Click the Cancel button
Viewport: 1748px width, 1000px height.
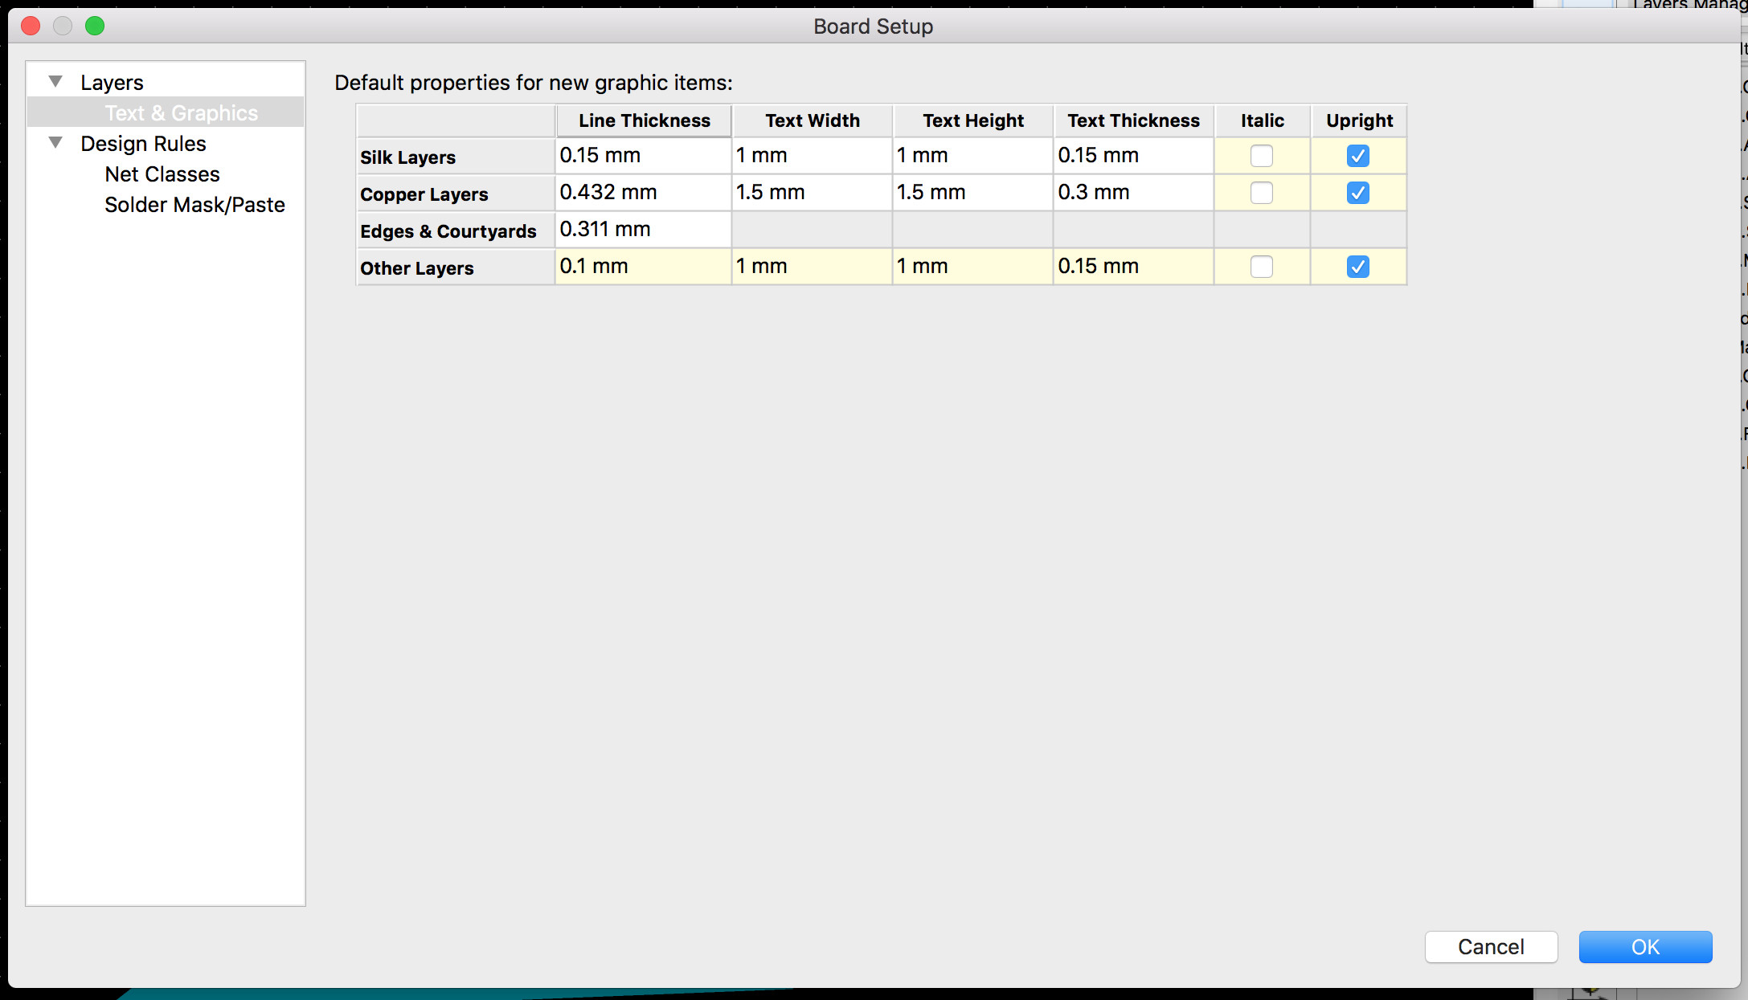click(x=1491, y=947)
